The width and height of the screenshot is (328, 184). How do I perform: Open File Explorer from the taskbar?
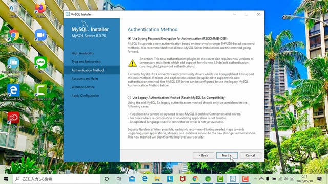157,179
